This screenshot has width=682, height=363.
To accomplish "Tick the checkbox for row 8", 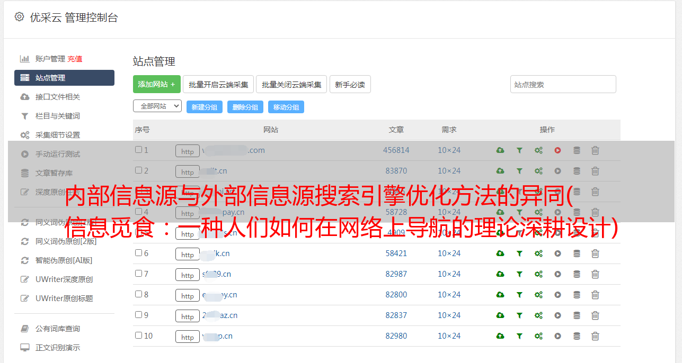I will tap(138, 294).
